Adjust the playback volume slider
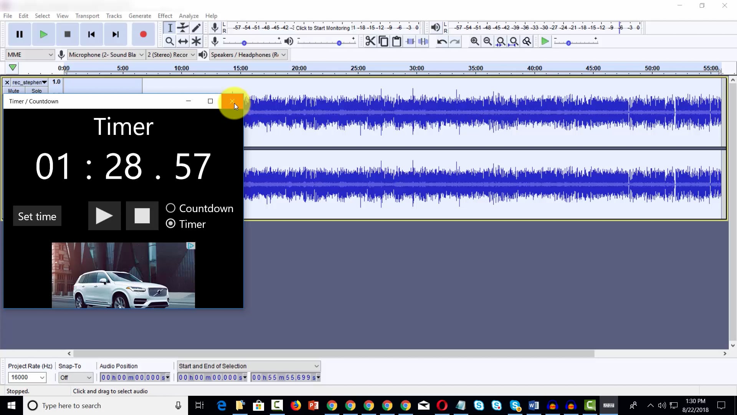This screenshot has width=737, height=415. 340,43
